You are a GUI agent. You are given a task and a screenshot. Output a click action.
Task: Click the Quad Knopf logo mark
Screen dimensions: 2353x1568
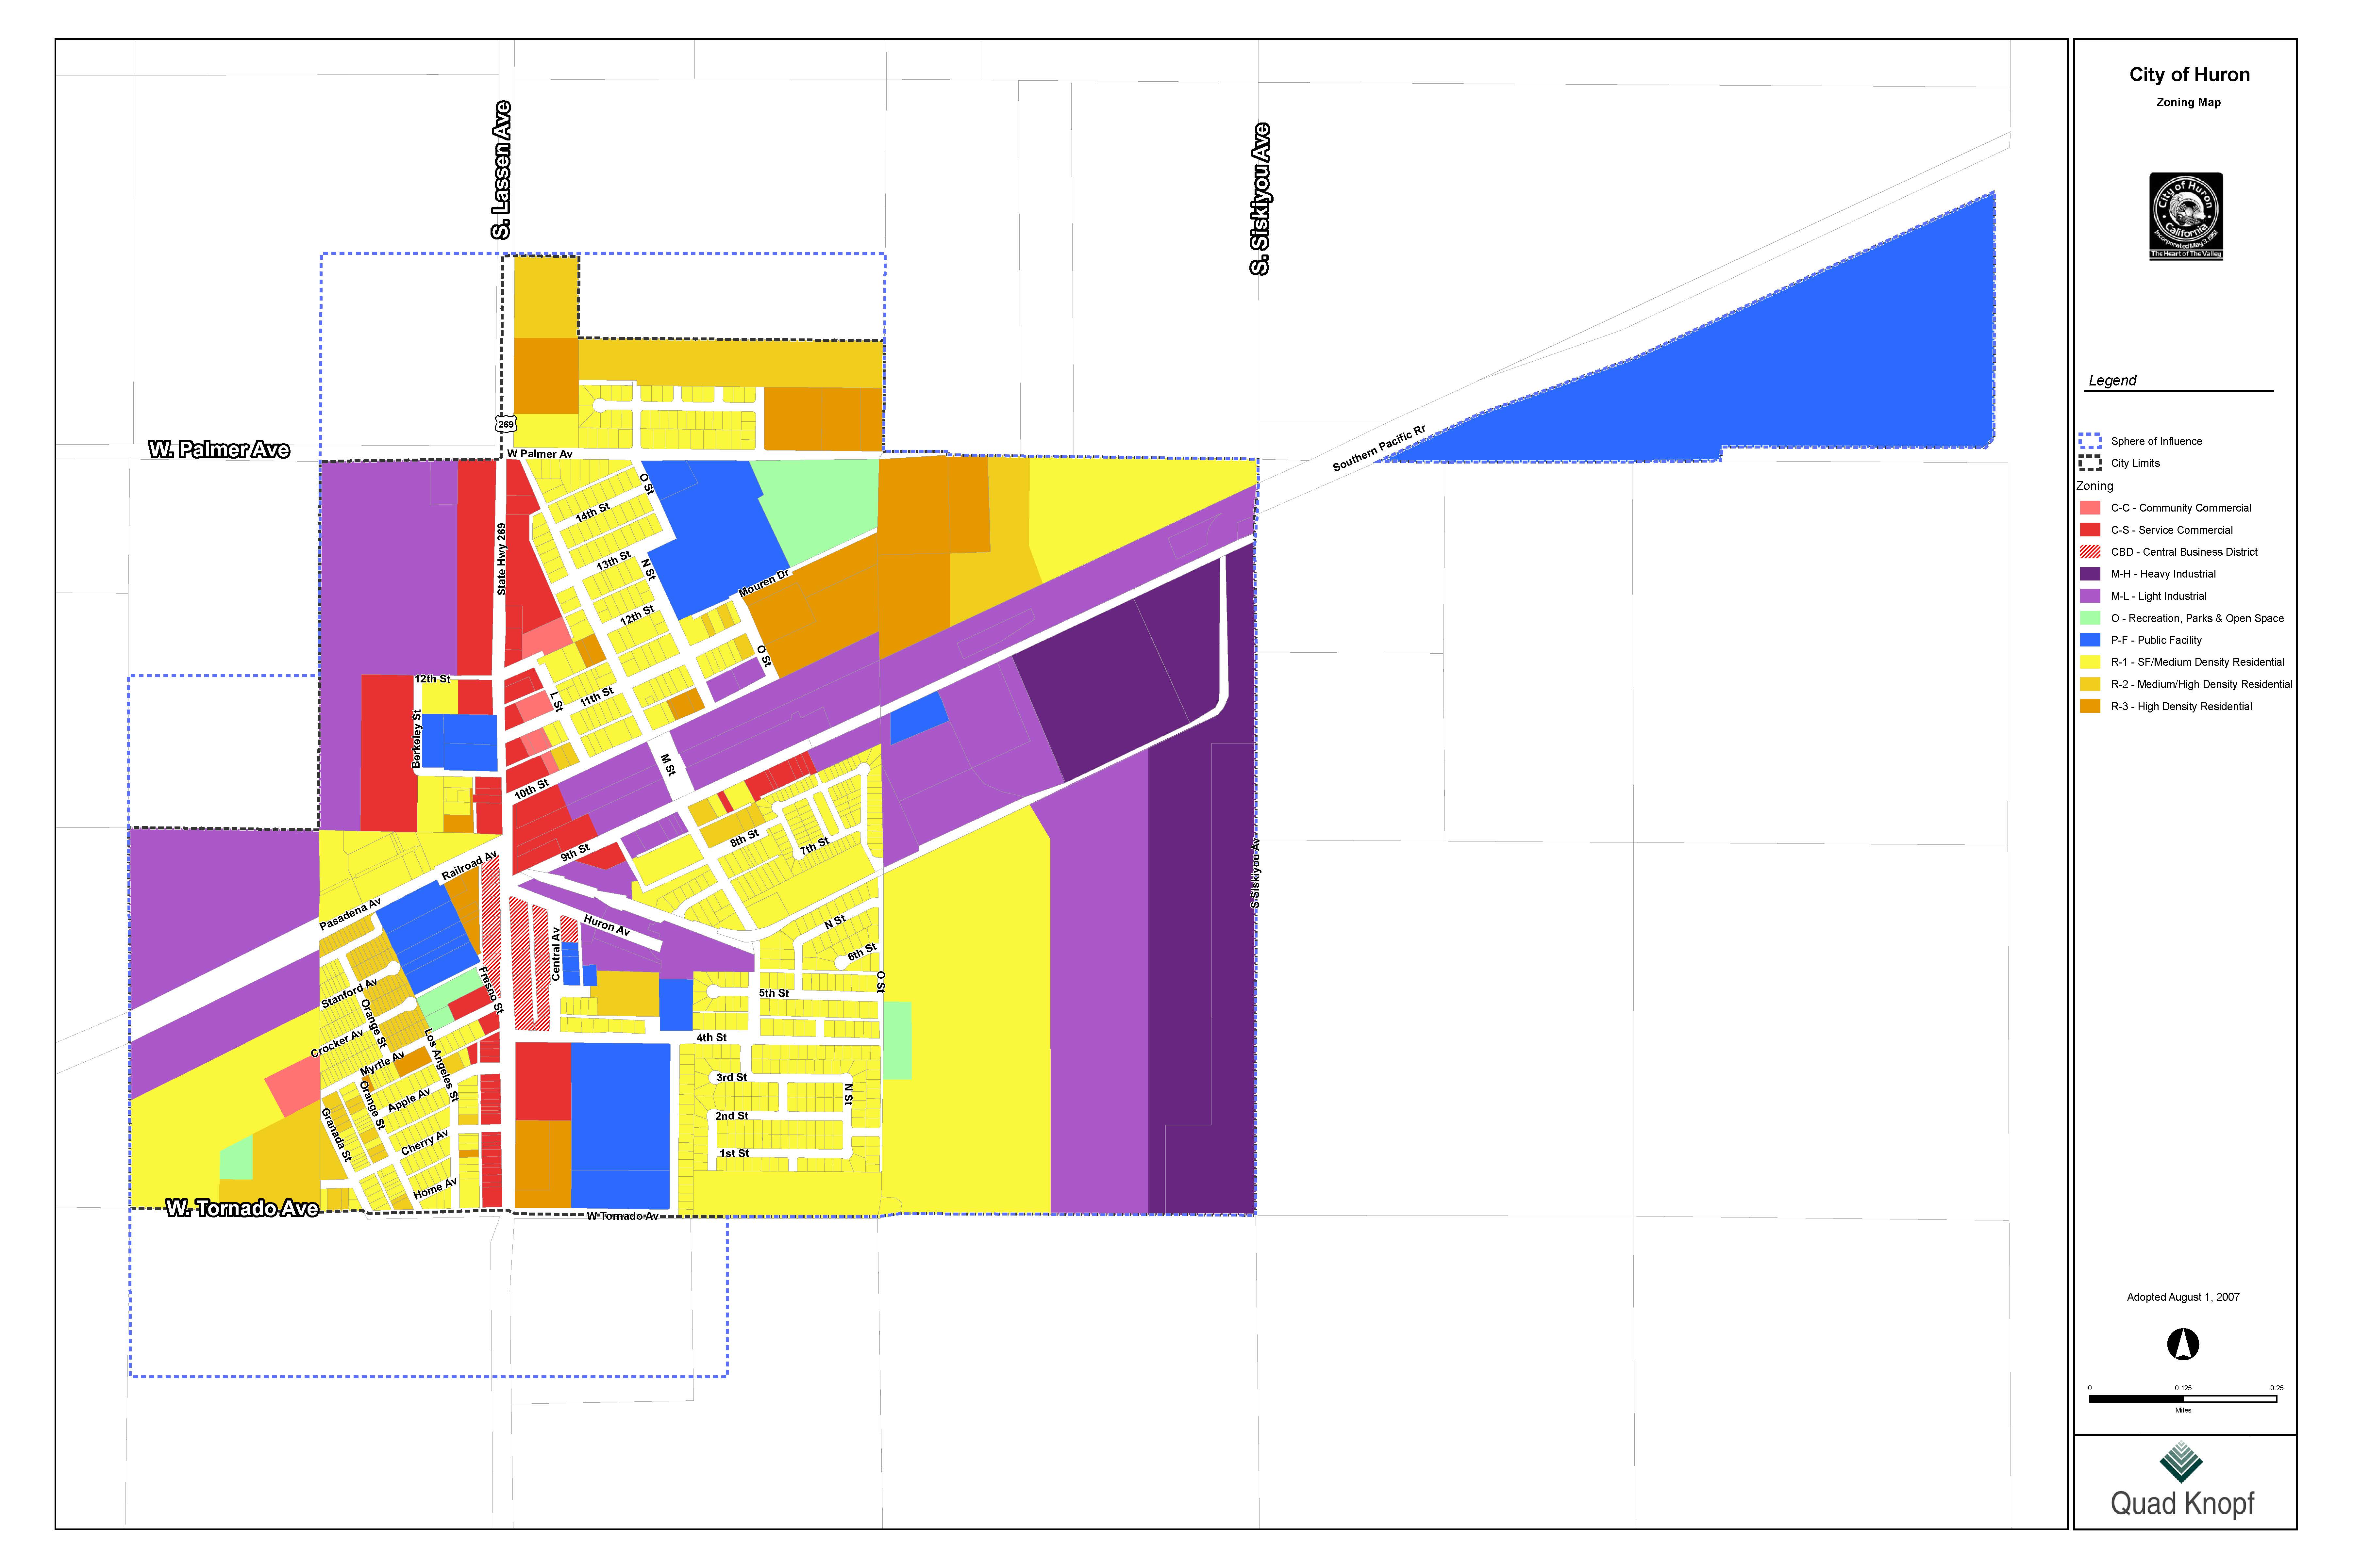coord(2181,1462)
